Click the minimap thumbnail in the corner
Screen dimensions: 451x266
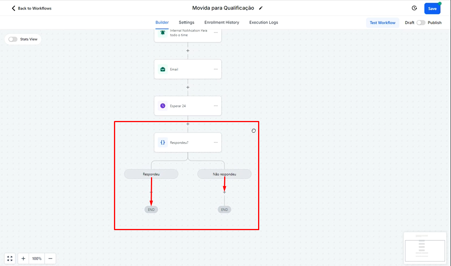point(425,248)
